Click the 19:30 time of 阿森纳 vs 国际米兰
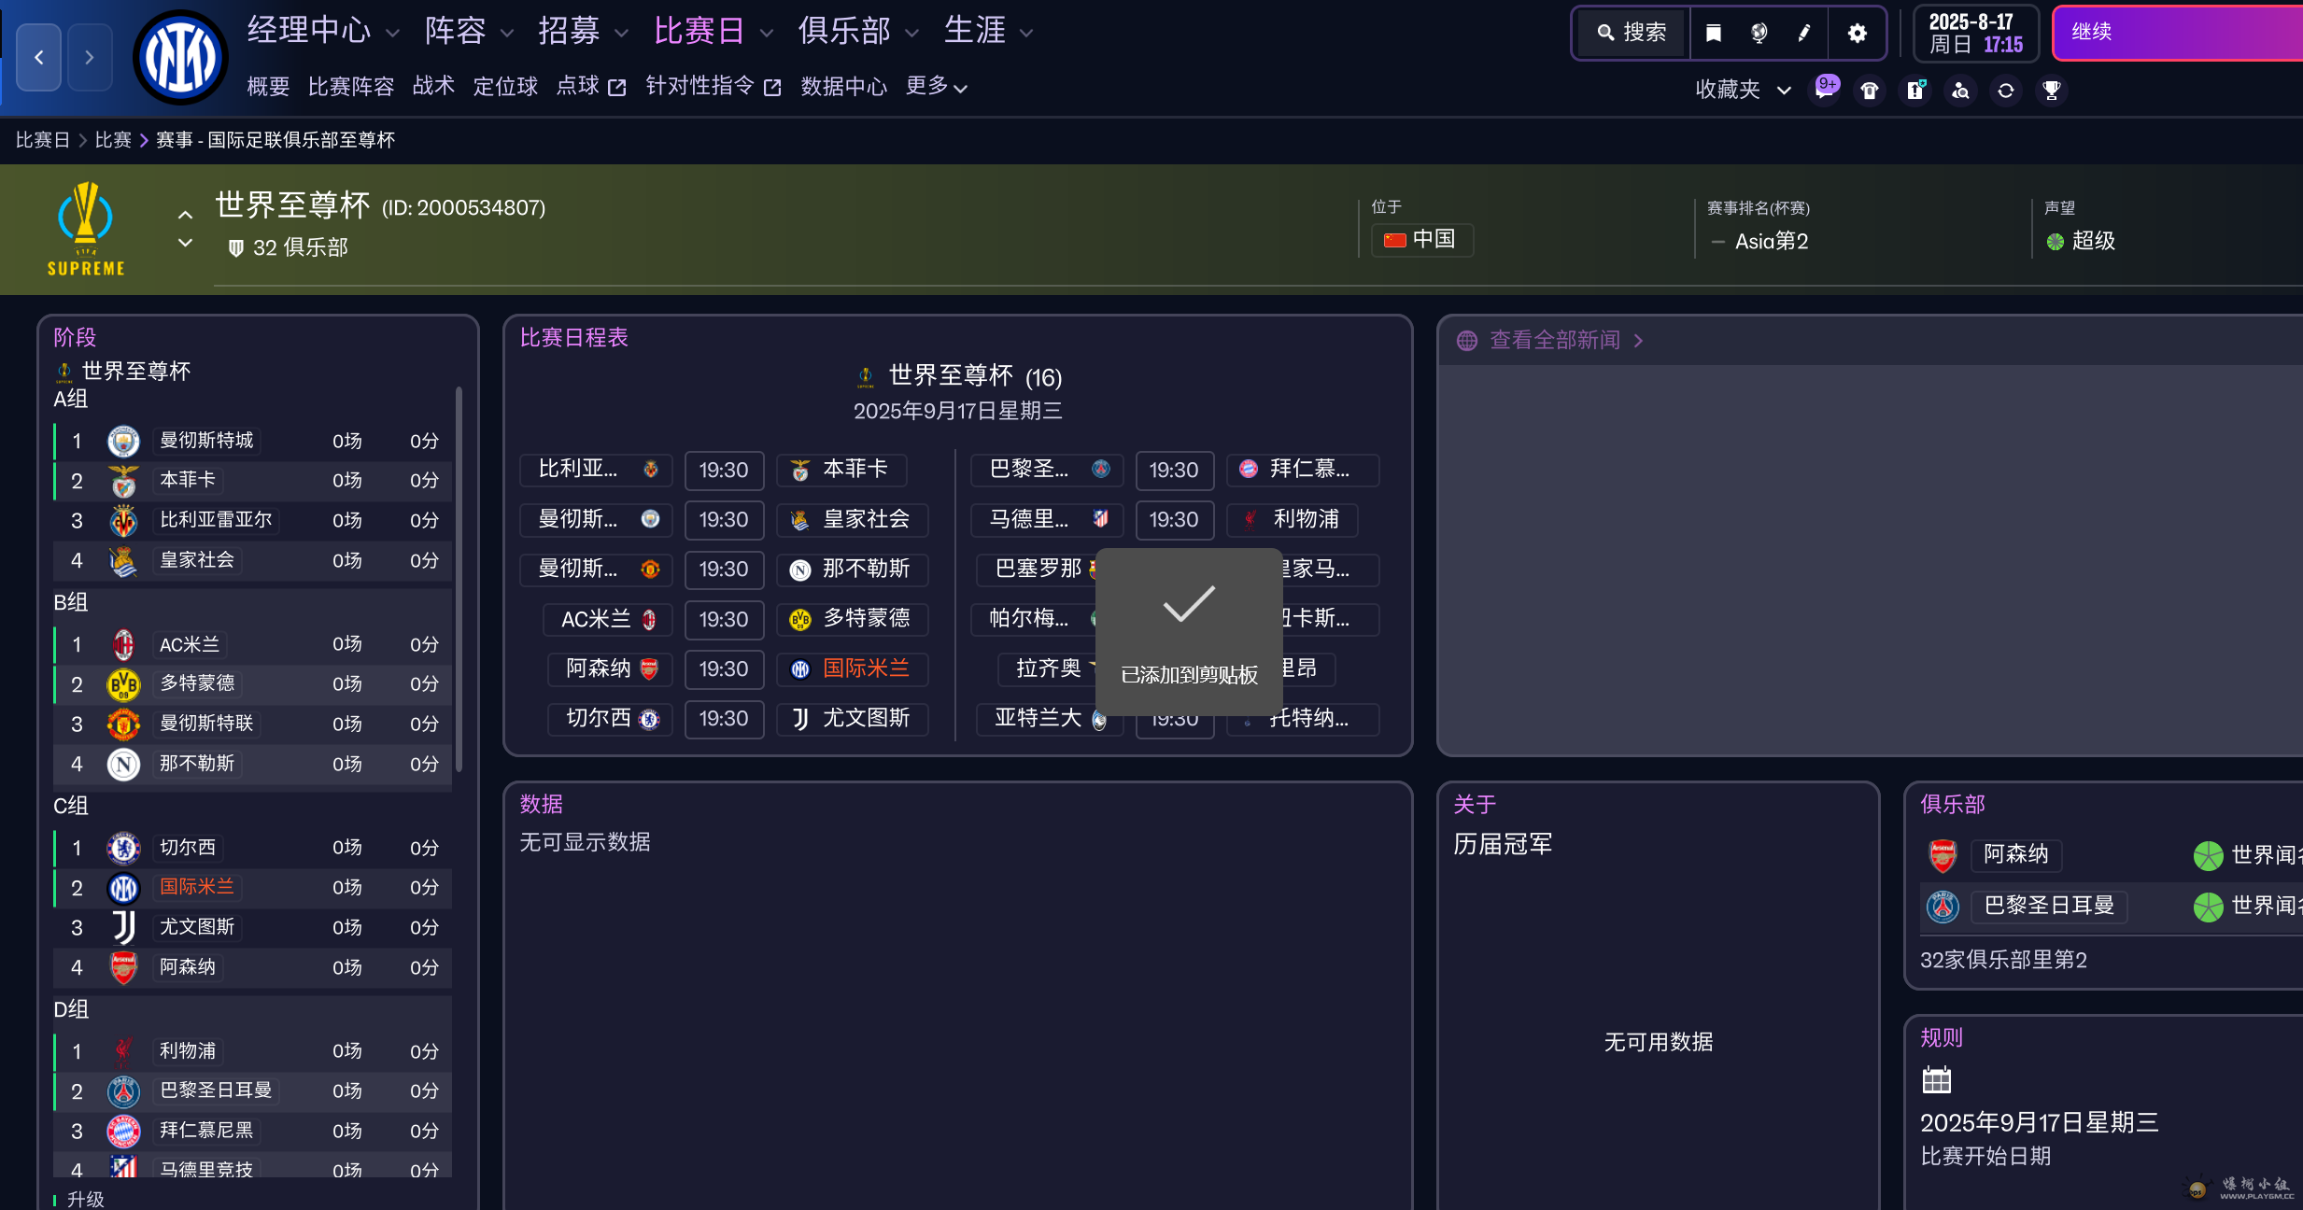The image size is (2303, 1210). click(724, 669)
